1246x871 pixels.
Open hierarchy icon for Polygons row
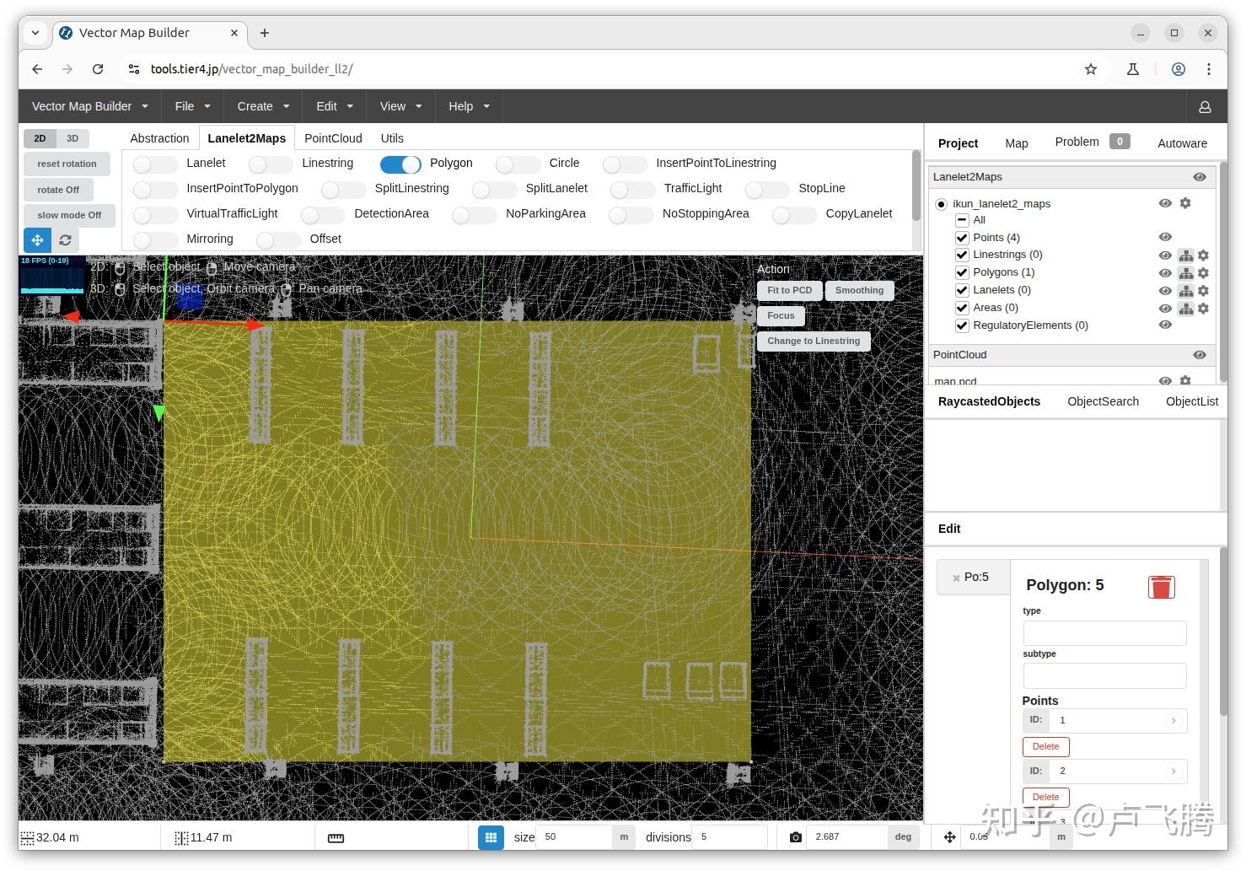pyautogui.click(x=1185, y=273)
